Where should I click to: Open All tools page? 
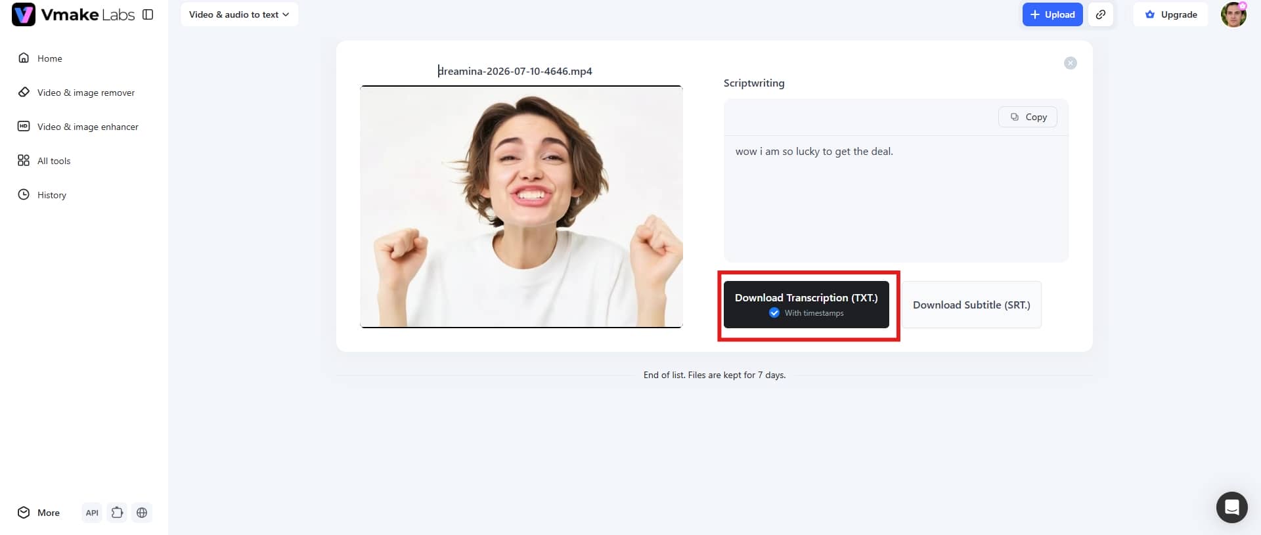pos(44,161)
